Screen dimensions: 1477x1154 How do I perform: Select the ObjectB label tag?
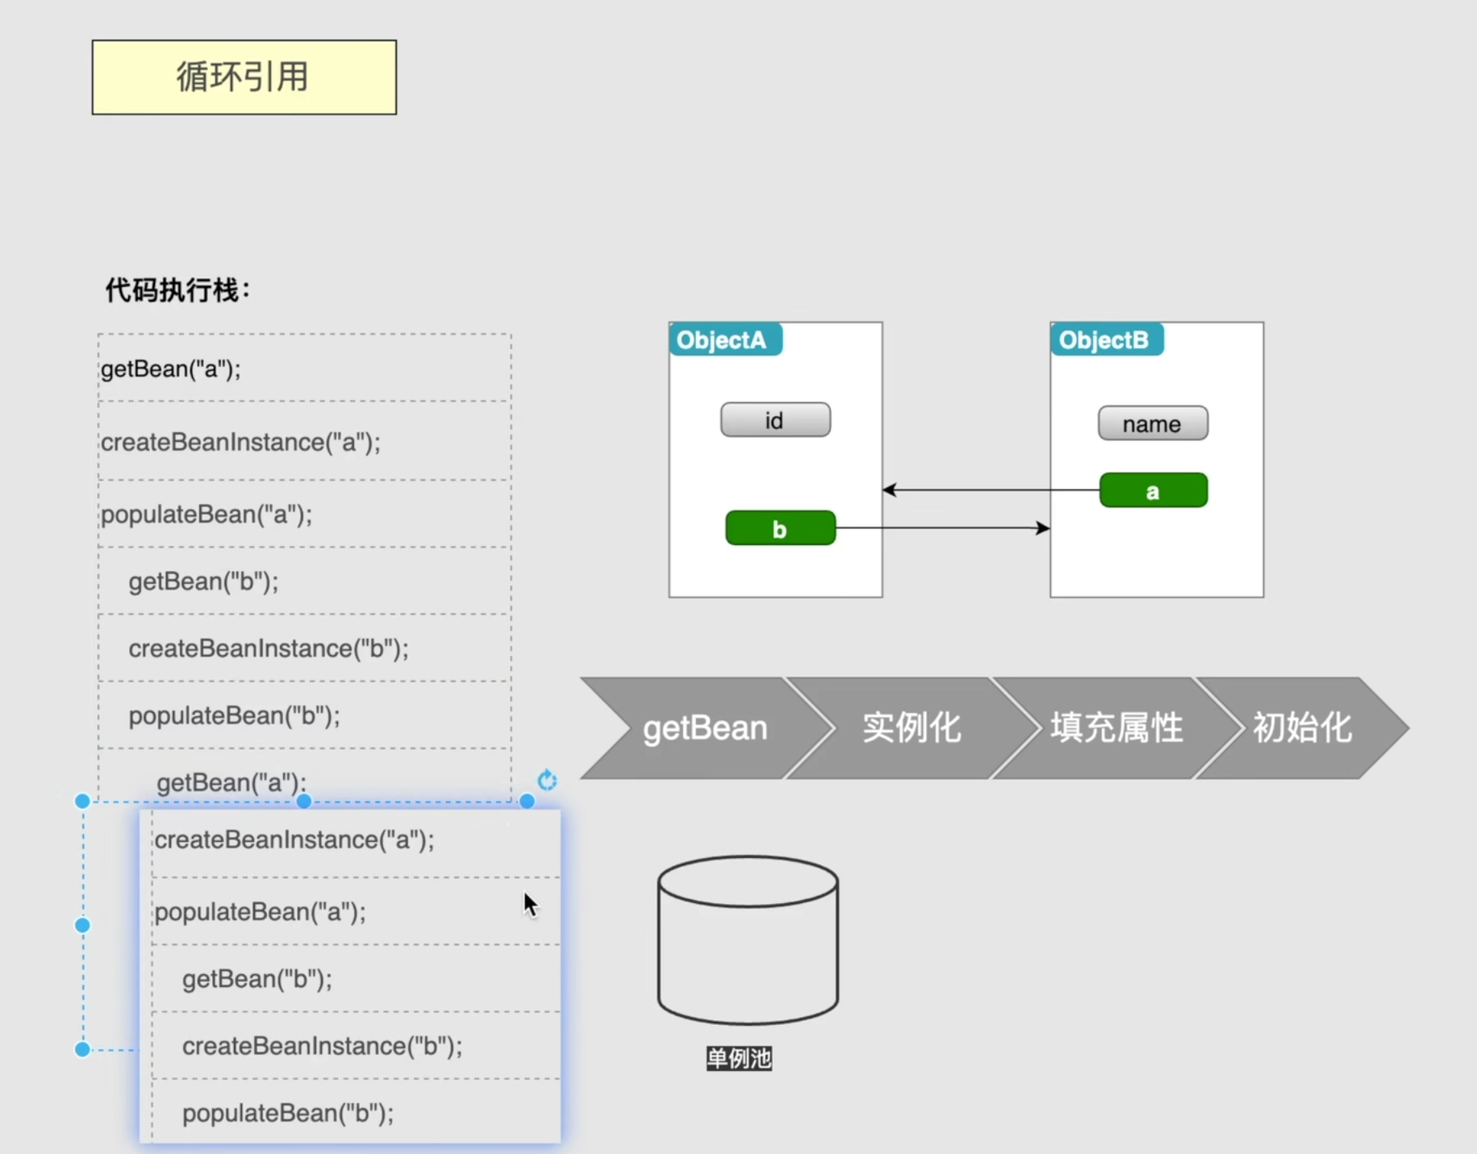(1107, 340)
